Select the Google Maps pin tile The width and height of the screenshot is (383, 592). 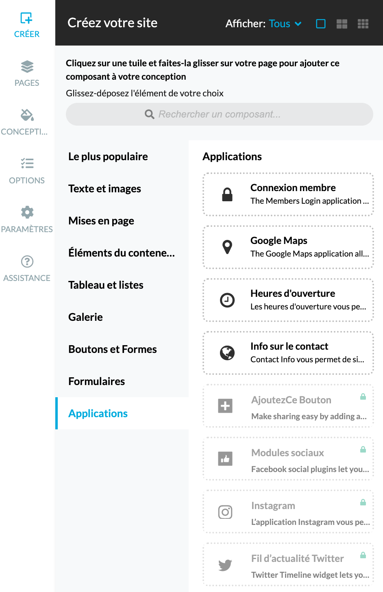point(288,247)
